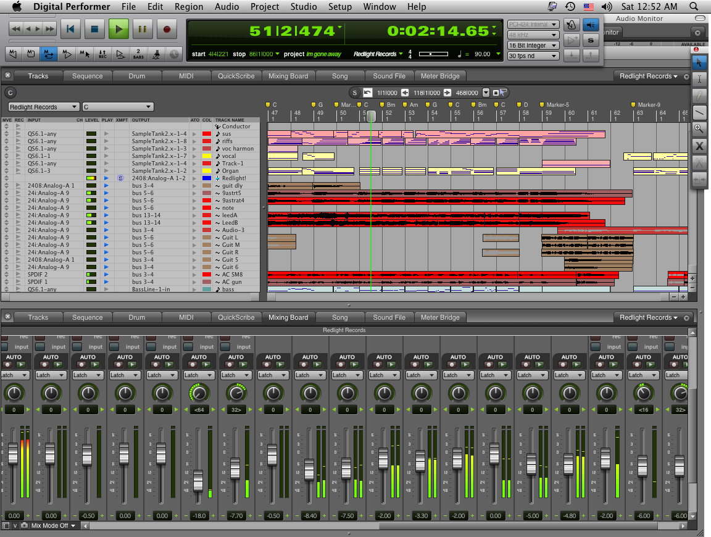Toggle automation play for the -18.0 mixer channel
711x537 pixels.
click(x=206, y=365)
